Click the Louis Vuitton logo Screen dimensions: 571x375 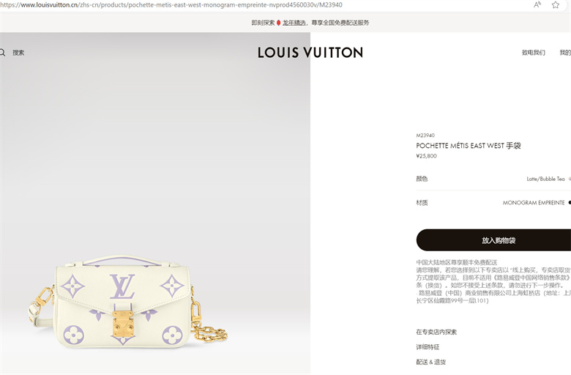[310, 53]
